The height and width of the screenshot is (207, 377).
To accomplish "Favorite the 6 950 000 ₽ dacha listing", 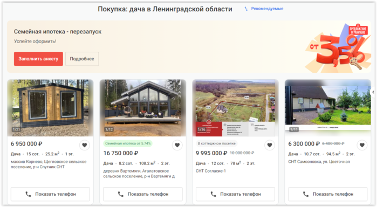I will pos(84,145).
